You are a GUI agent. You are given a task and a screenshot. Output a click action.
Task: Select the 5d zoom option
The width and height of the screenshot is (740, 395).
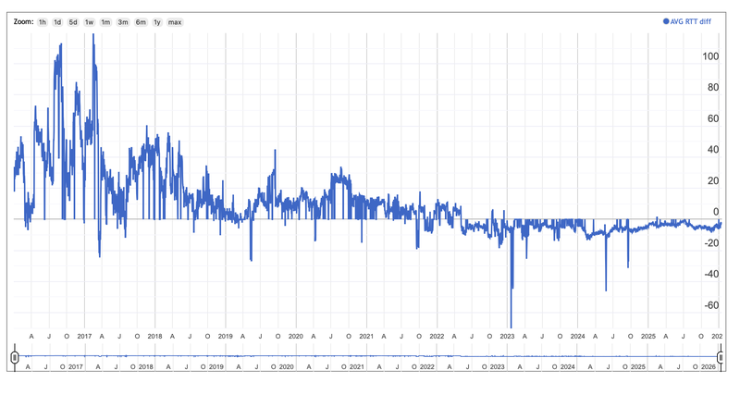pos(73,21)
